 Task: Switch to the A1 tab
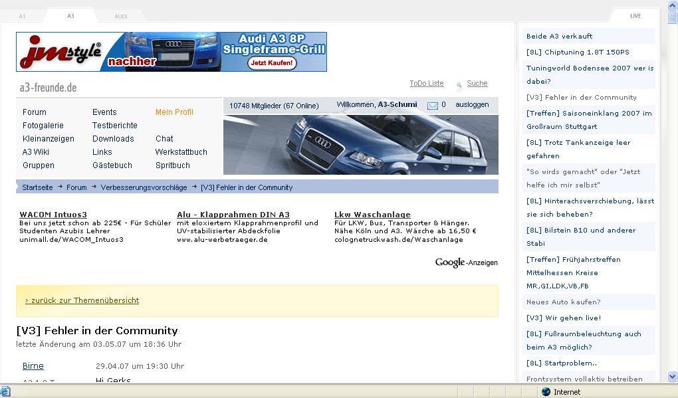[22, 17]
